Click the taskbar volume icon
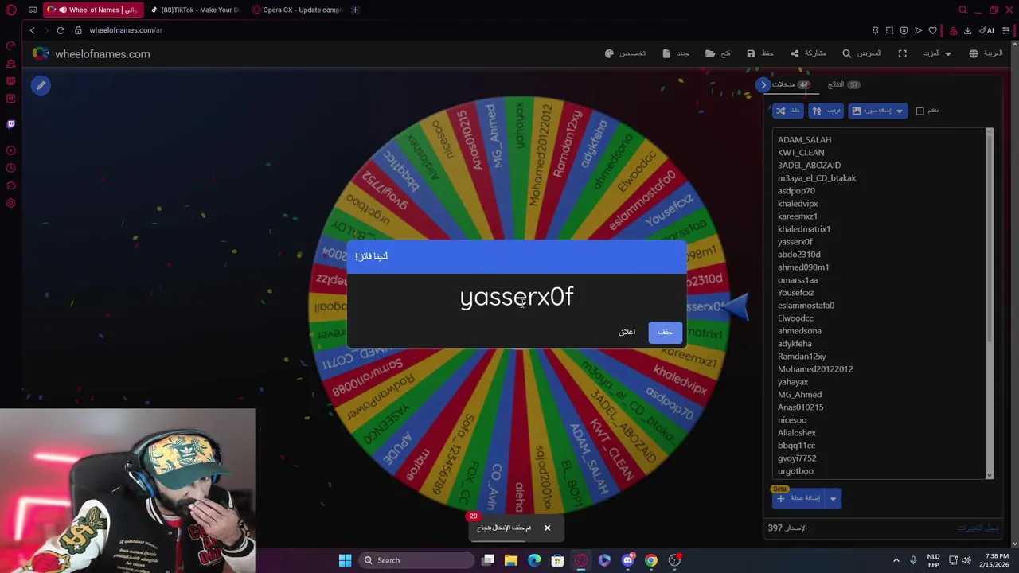 (966, 560)
